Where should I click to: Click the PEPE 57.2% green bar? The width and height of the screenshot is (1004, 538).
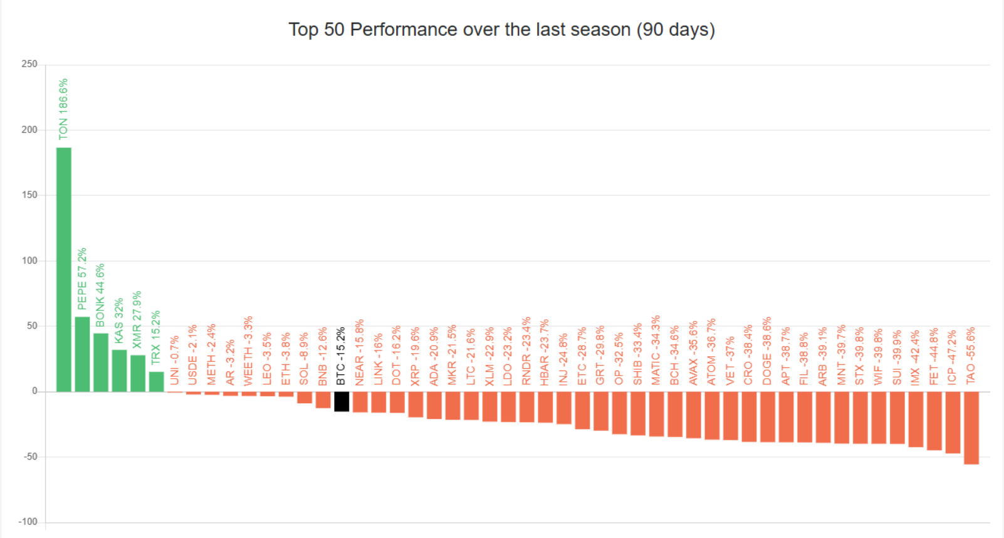[x=82, y=354]
